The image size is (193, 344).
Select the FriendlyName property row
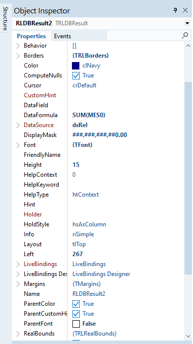[98, 155]
